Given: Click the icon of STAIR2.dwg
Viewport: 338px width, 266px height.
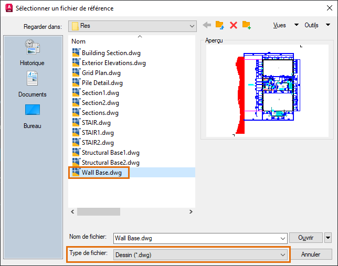Looking at the screenshot, I should [x=76, y=143].
